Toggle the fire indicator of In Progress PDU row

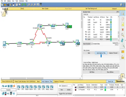76,90
